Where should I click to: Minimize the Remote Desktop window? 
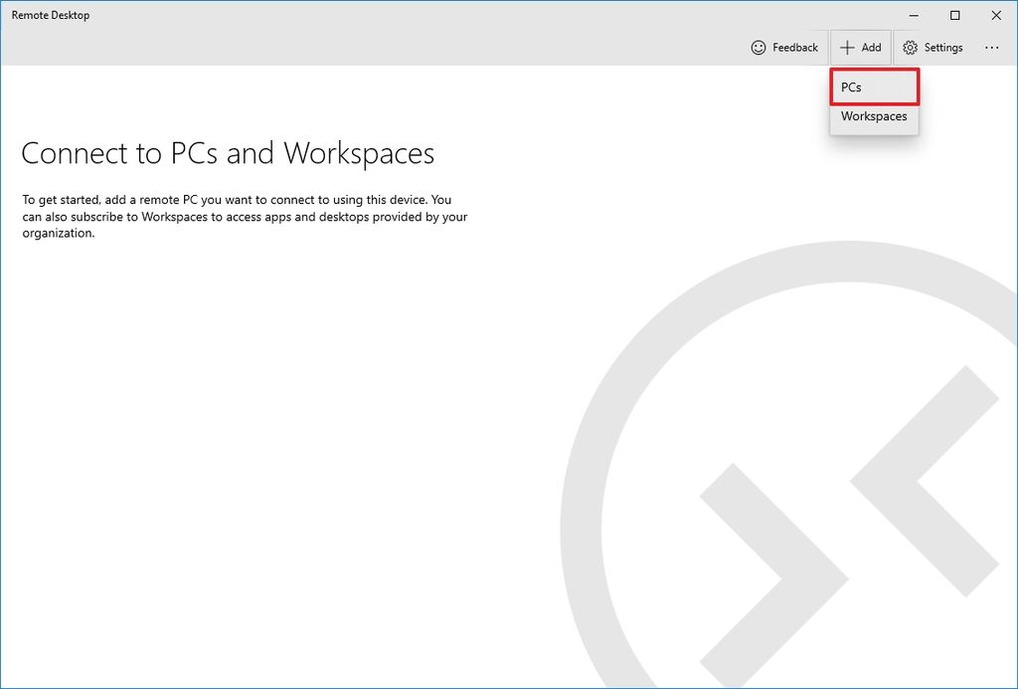point(912,15)
